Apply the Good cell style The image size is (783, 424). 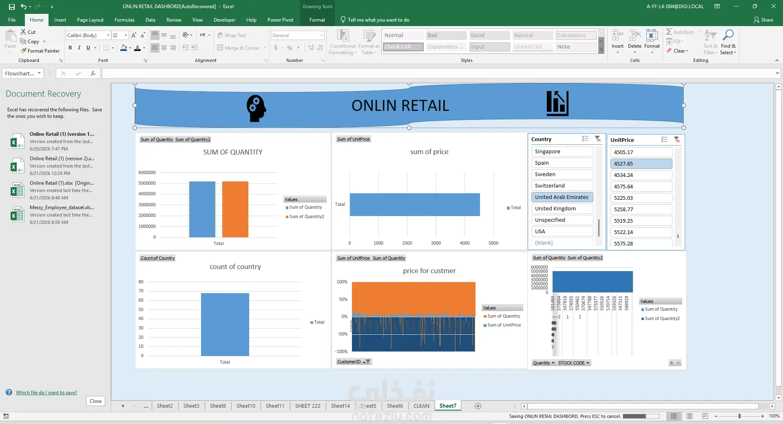[x=489, y=35]
